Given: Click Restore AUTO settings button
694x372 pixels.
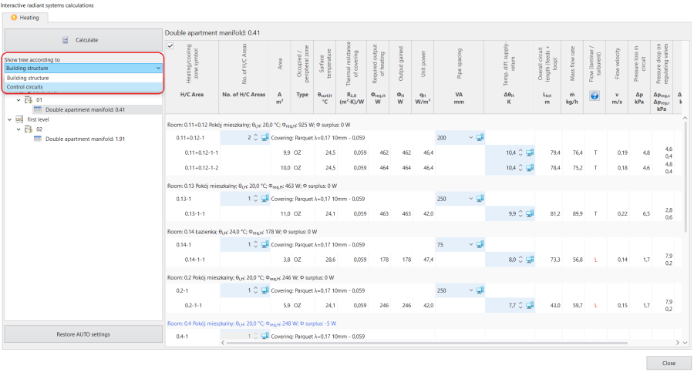Looking at the screenshot, I should point(83,334).
